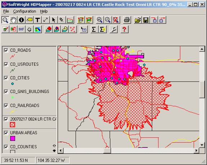Add layer with red plus icon

(49, 29)
